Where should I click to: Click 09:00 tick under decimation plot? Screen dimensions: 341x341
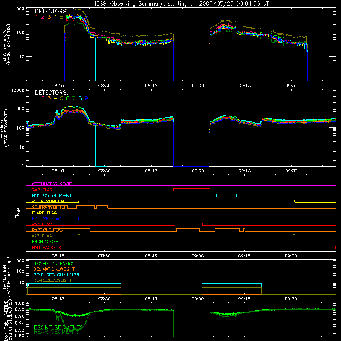197,299
